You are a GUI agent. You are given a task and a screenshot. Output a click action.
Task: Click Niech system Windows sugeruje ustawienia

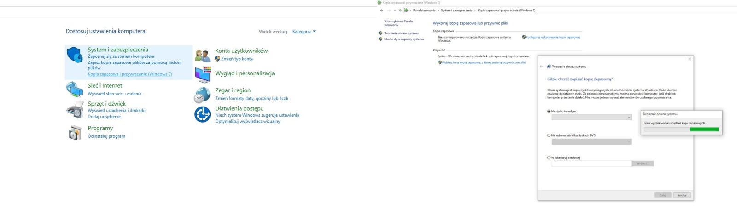click(x=257, y=115)
